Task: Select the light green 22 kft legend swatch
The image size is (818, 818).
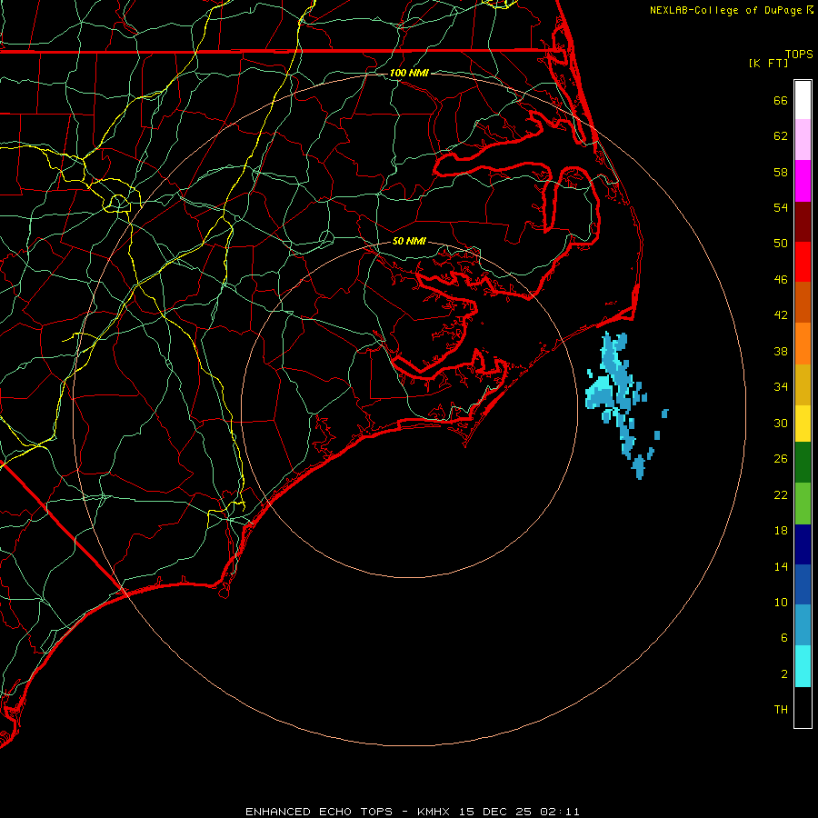Action: (803, 504)
